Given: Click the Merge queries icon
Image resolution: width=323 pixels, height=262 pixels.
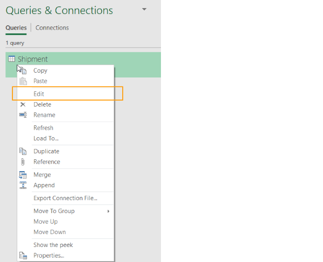Looking at the screenshot, I should (23, 175).
